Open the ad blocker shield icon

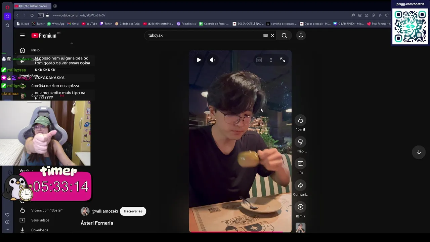(373, 15)
